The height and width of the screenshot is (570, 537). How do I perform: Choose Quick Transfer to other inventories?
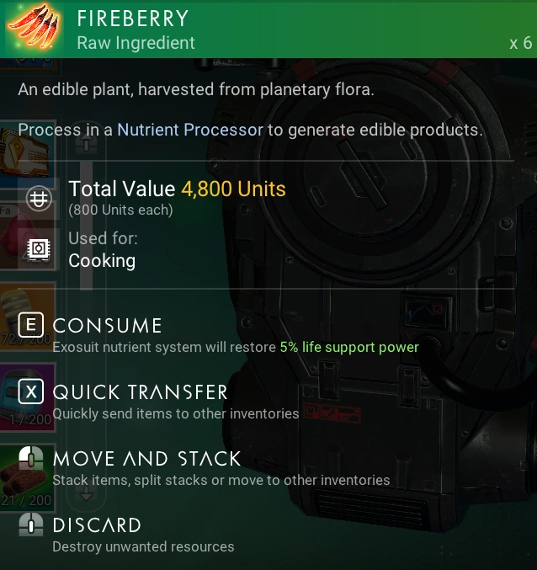[141, 392]
